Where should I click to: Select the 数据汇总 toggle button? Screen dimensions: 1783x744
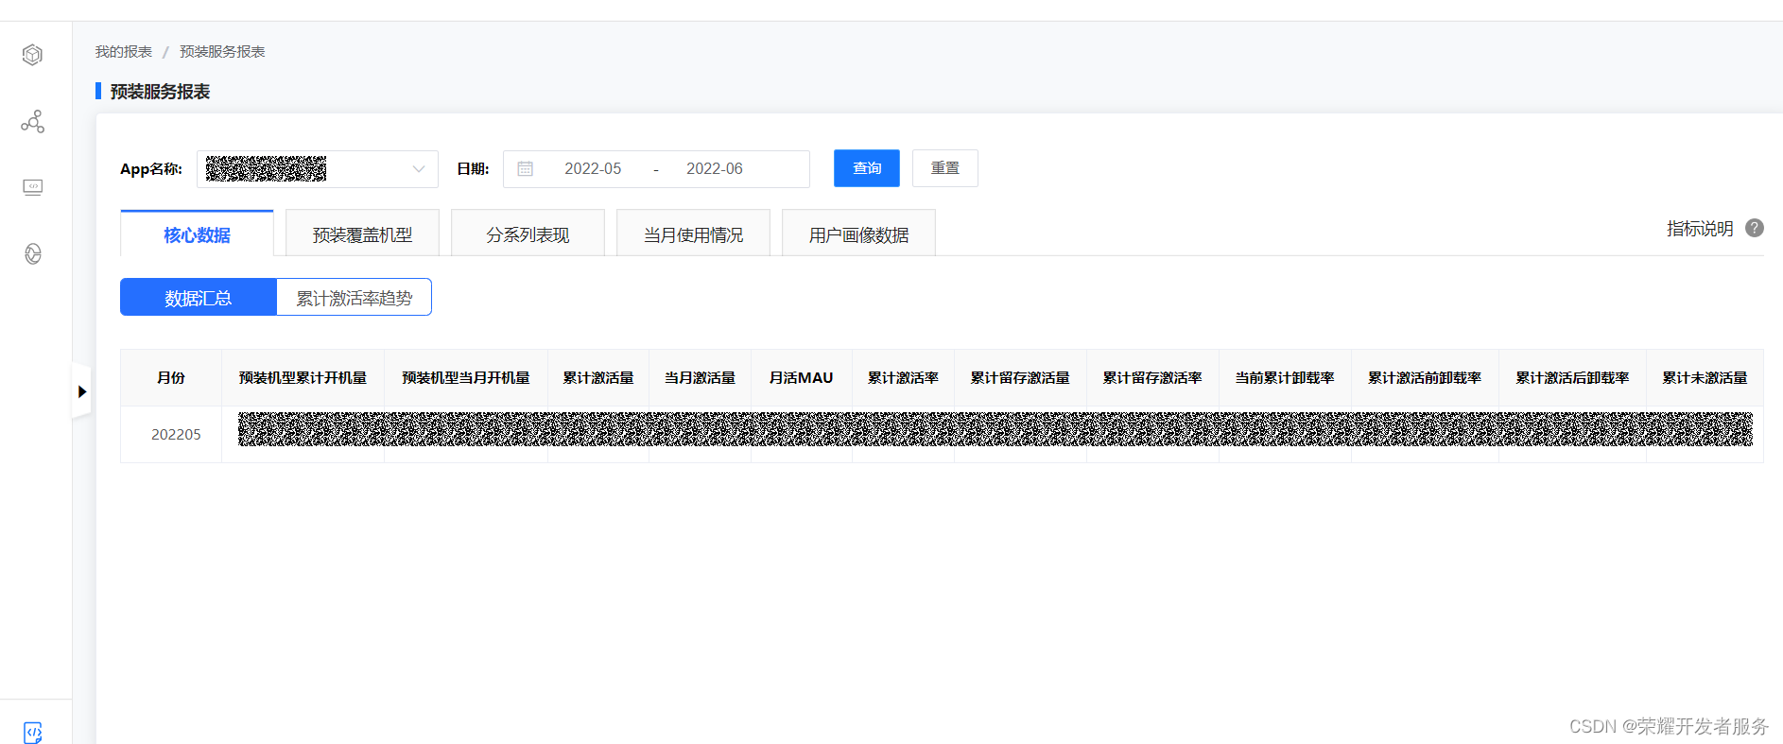pos(199,297)
